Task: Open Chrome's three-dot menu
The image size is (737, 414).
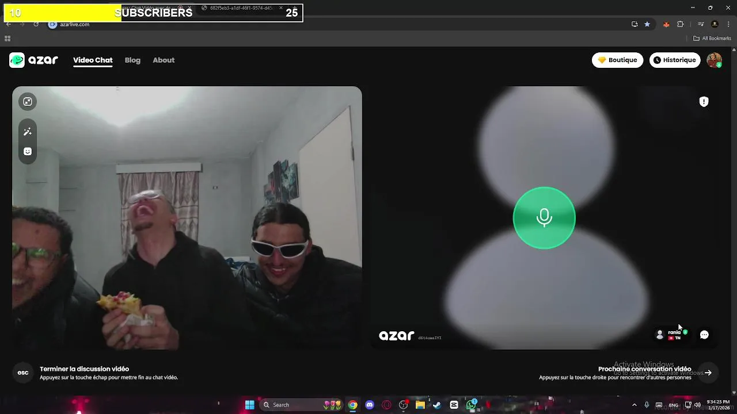Action: point(727,24)
